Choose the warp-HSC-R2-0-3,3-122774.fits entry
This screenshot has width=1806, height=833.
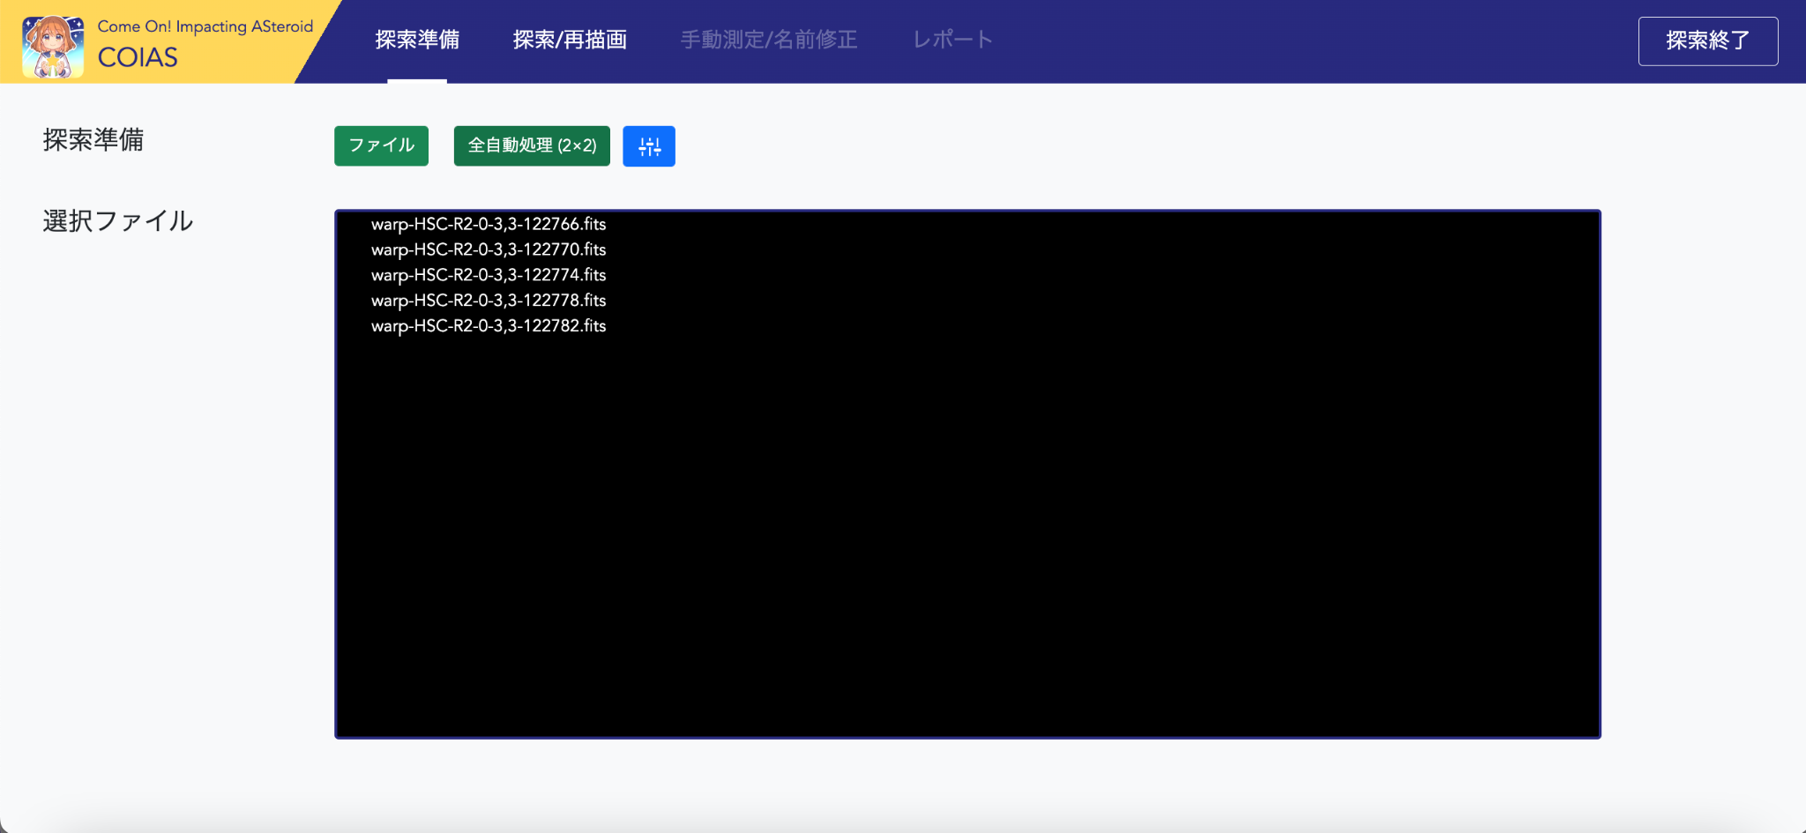(489, 275)
